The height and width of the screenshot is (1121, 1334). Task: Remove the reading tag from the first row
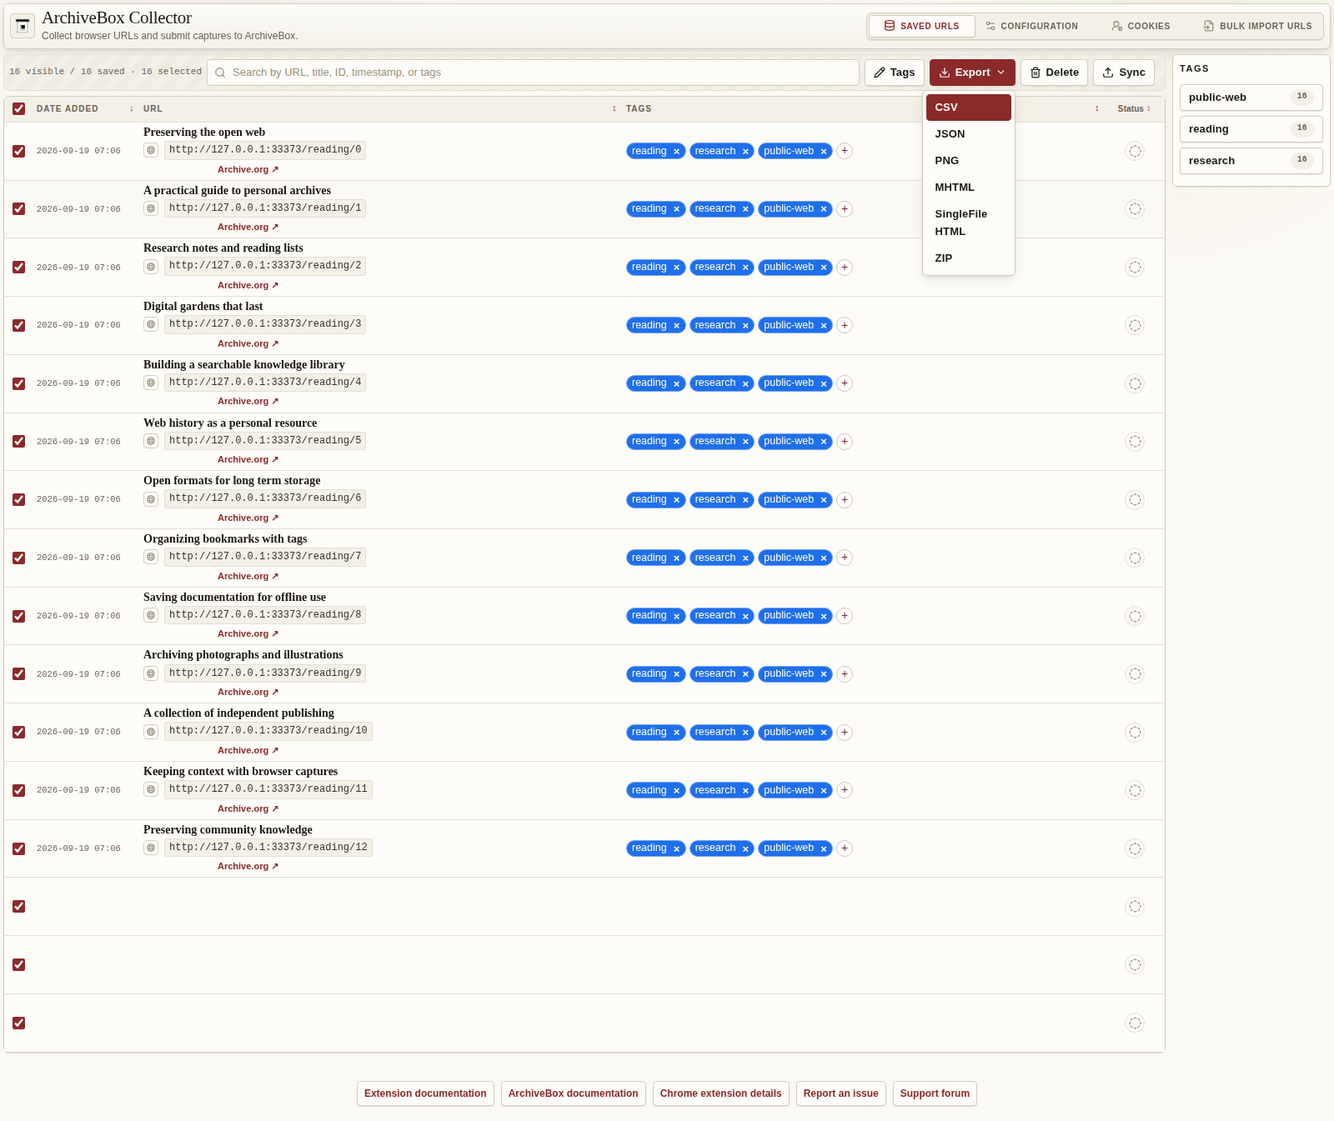pyautogui.click(x=676, y=152)
